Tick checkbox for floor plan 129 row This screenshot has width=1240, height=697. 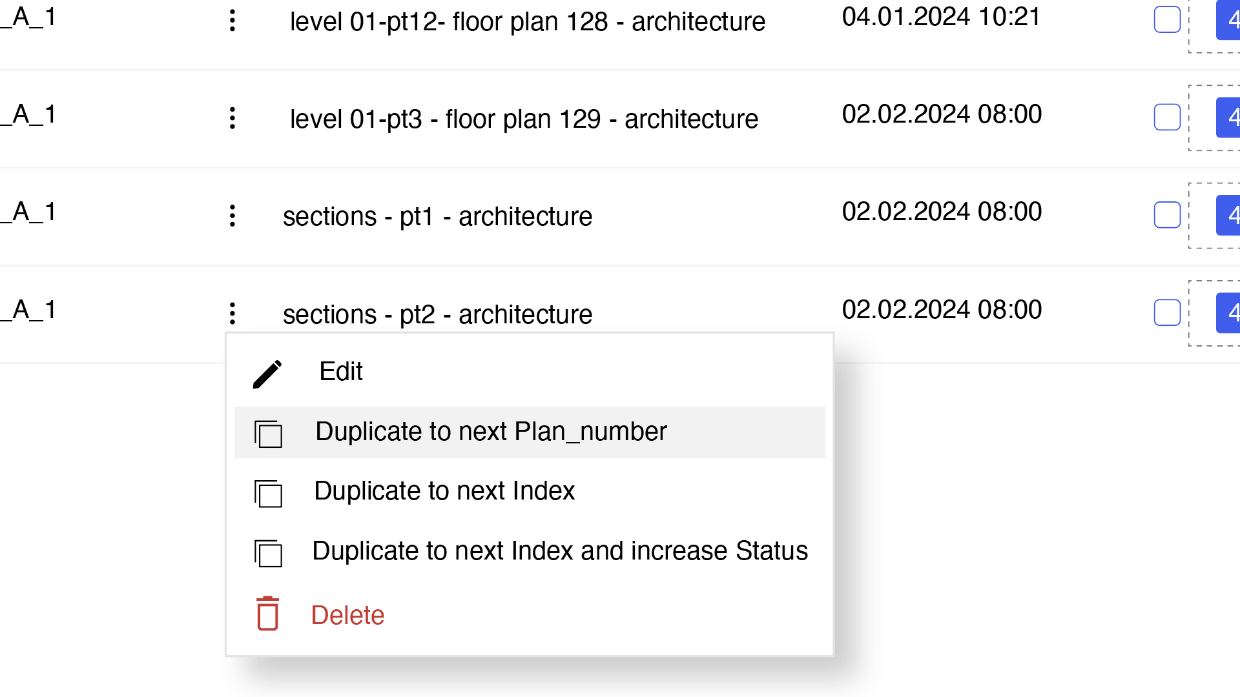click(1167, 117)
